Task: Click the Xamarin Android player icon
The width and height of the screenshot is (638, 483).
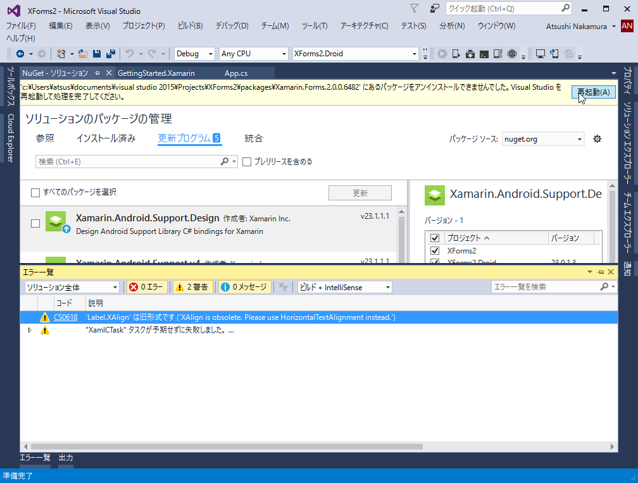Action: coord(512,54)
